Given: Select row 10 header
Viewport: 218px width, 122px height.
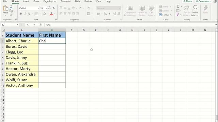Looking at the screenshot, I should click(x=3, y=86).
